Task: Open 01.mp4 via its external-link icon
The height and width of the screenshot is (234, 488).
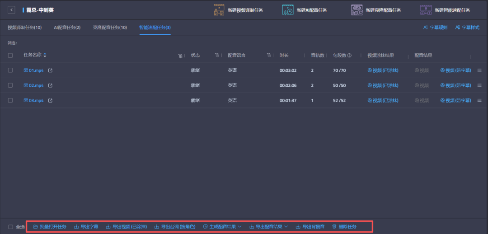Action: (x=50, y=70)
